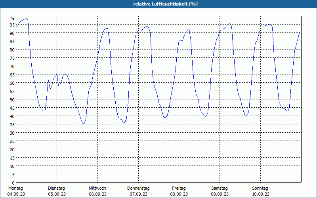Screen dimensions: 317x198
Task: Click the 35 tick label on the y-axis
Action: [12, 124]
